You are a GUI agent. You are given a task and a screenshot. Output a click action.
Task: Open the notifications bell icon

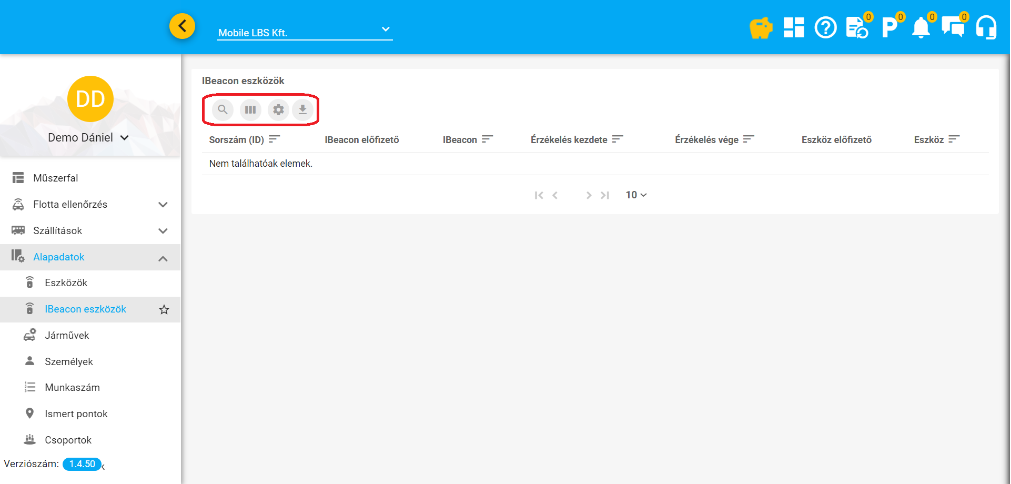(x=921, y=28)
